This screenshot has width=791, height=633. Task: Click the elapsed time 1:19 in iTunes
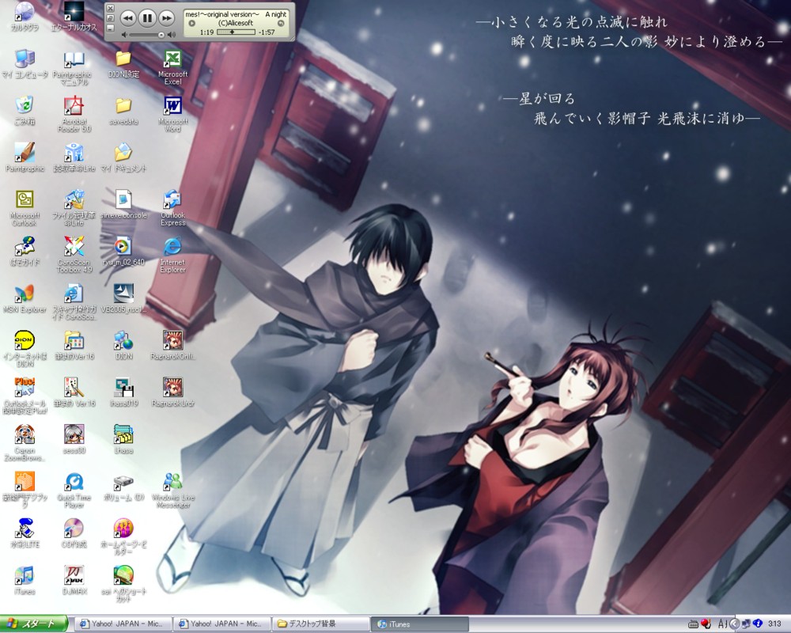click(x=206, y=32)
